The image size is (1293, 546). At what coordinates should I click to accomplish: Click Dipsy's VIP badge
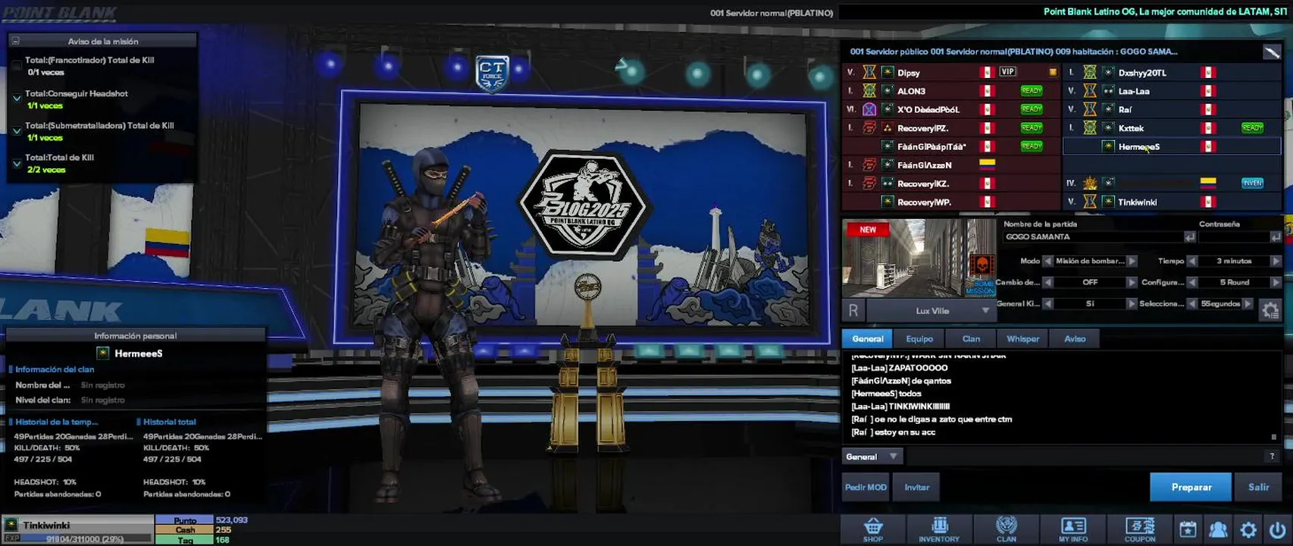[1007, 72]
